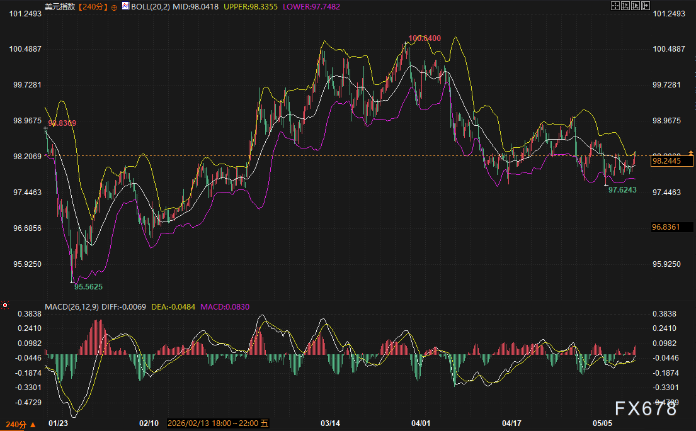Click the MACD(26,12,9) indicator label
This screenshot has width=696, height=431.
pos(72,307)
